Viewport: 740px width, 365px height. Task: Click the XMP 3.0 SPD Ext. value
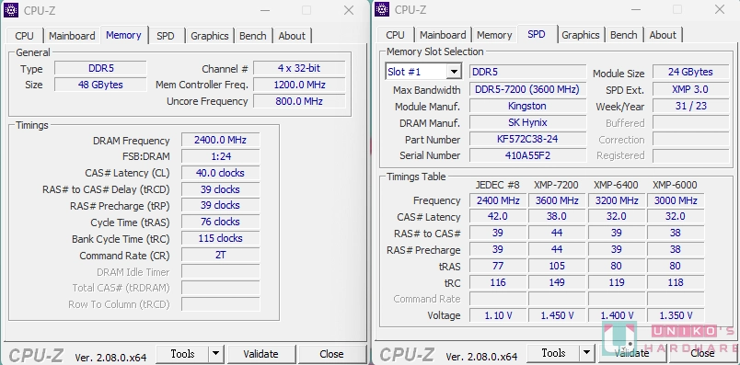pyautogui.click(x=691, y=89)
